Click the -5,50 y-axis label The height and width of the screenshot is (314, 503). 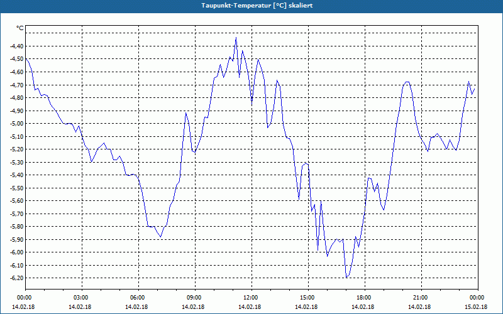17,188
